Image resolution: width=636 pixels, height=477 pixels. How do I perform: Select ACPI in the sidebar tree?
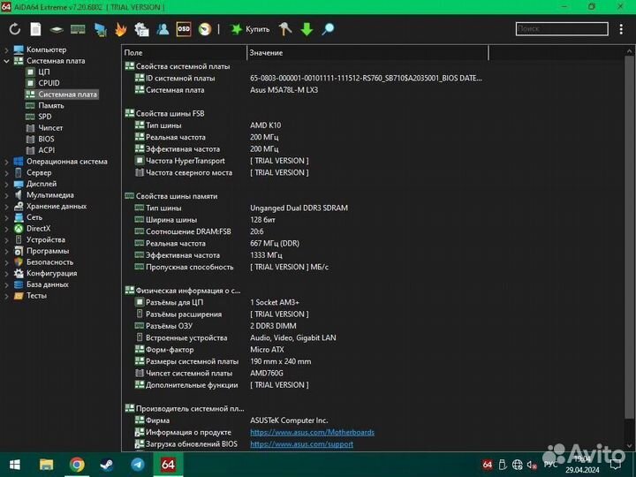pos(46,150)
